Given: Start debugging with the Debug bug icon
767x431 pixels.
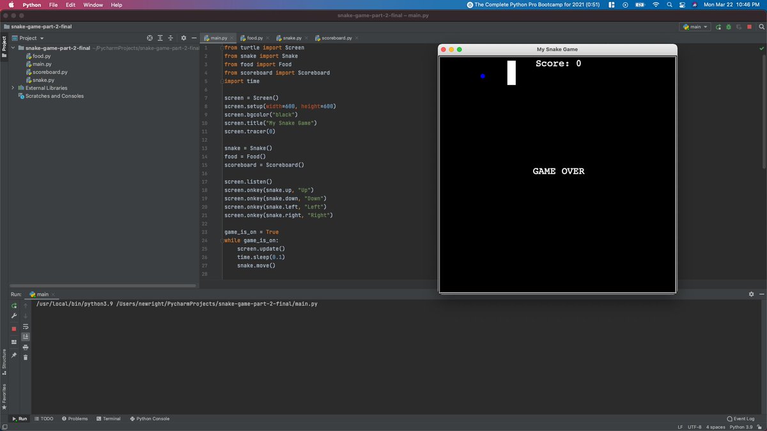Looking at the screenshot, I should [x=729, y=27].
